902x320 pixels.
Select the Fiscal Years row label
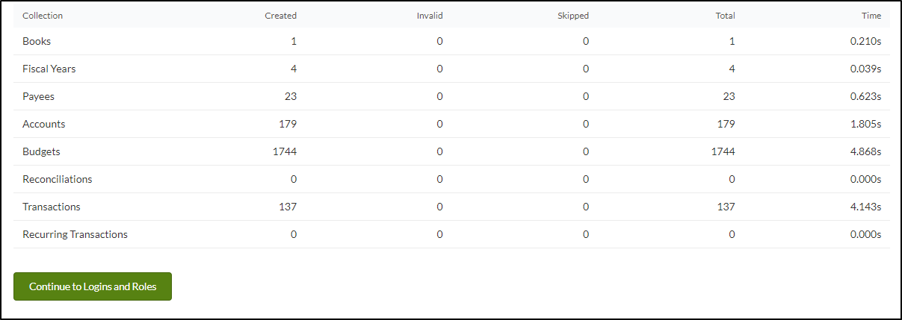[49, 69]
